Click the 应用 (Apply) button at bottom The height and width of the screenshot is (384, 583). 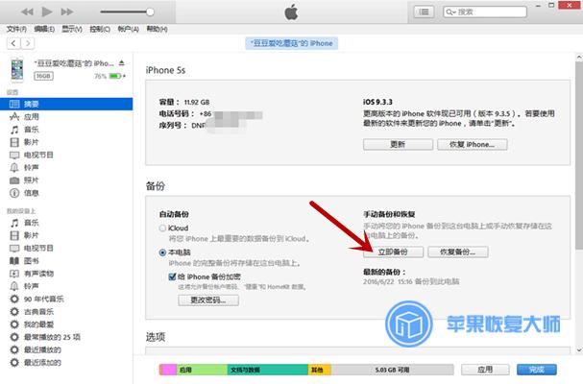pos(485,370)
